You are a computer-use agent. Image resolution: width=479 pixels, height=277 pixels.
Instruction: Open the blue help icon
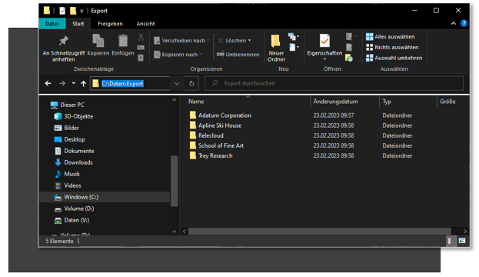[x=464, y=23]
